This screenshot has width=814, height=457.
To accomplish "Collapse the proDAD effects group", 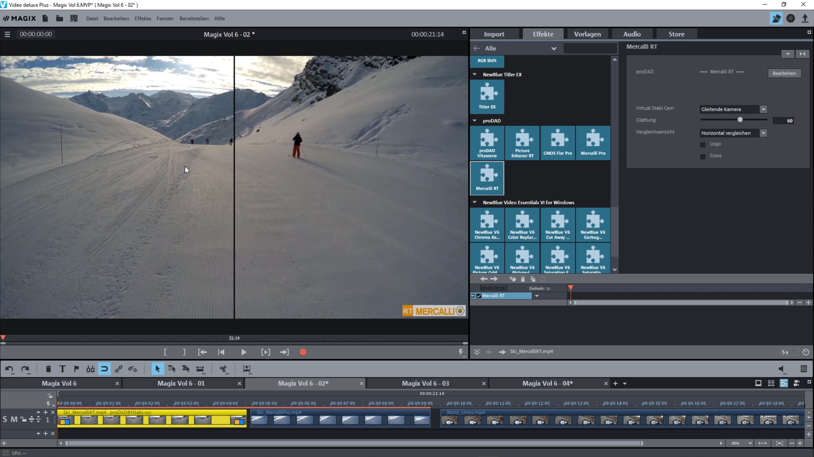I will coord(475,121).
